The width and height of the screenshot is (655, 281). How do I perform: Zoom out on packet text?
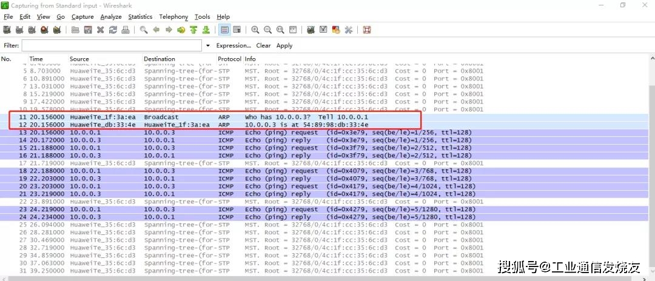point(268,30)
